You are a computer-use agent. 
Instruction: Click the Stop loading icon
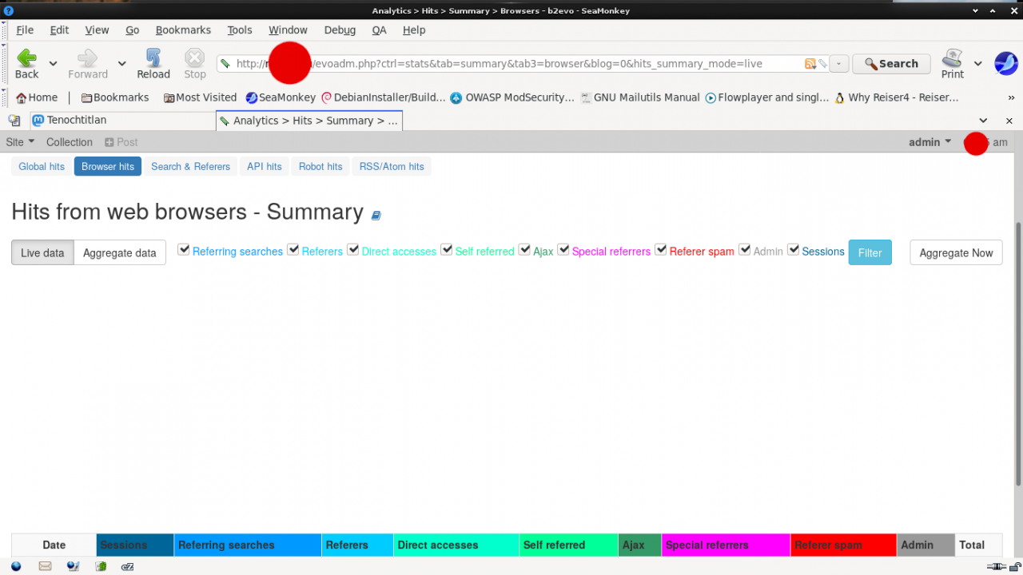(x=195, y=63)
